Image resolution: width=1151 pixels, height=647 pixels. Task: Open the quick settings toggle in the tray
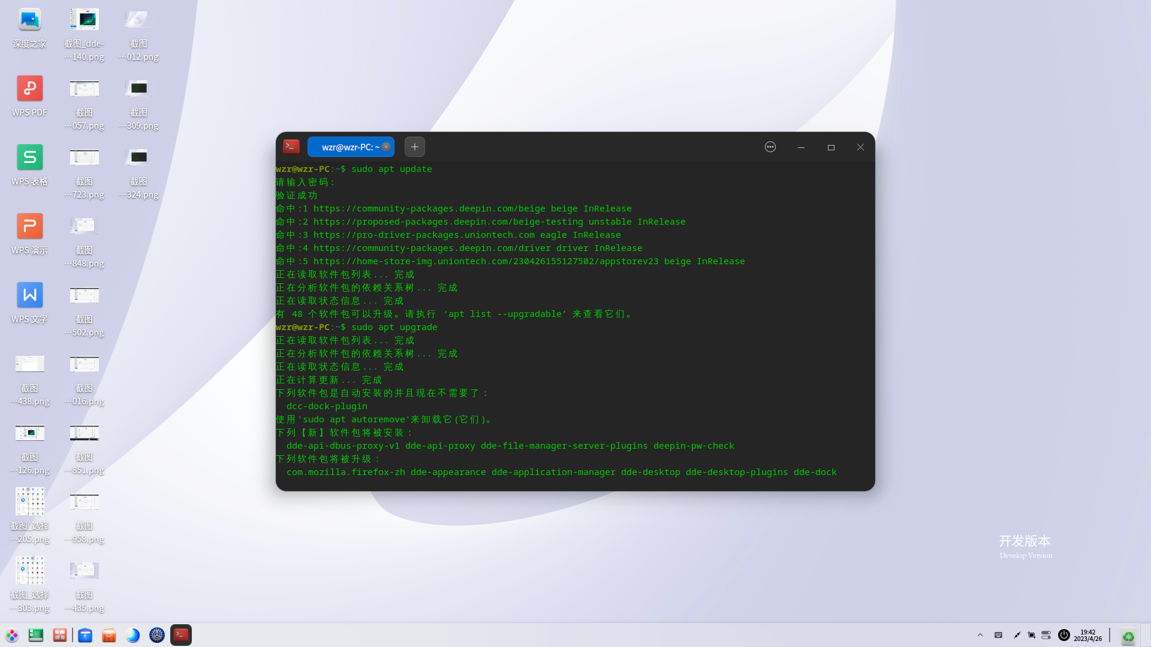1046,635
